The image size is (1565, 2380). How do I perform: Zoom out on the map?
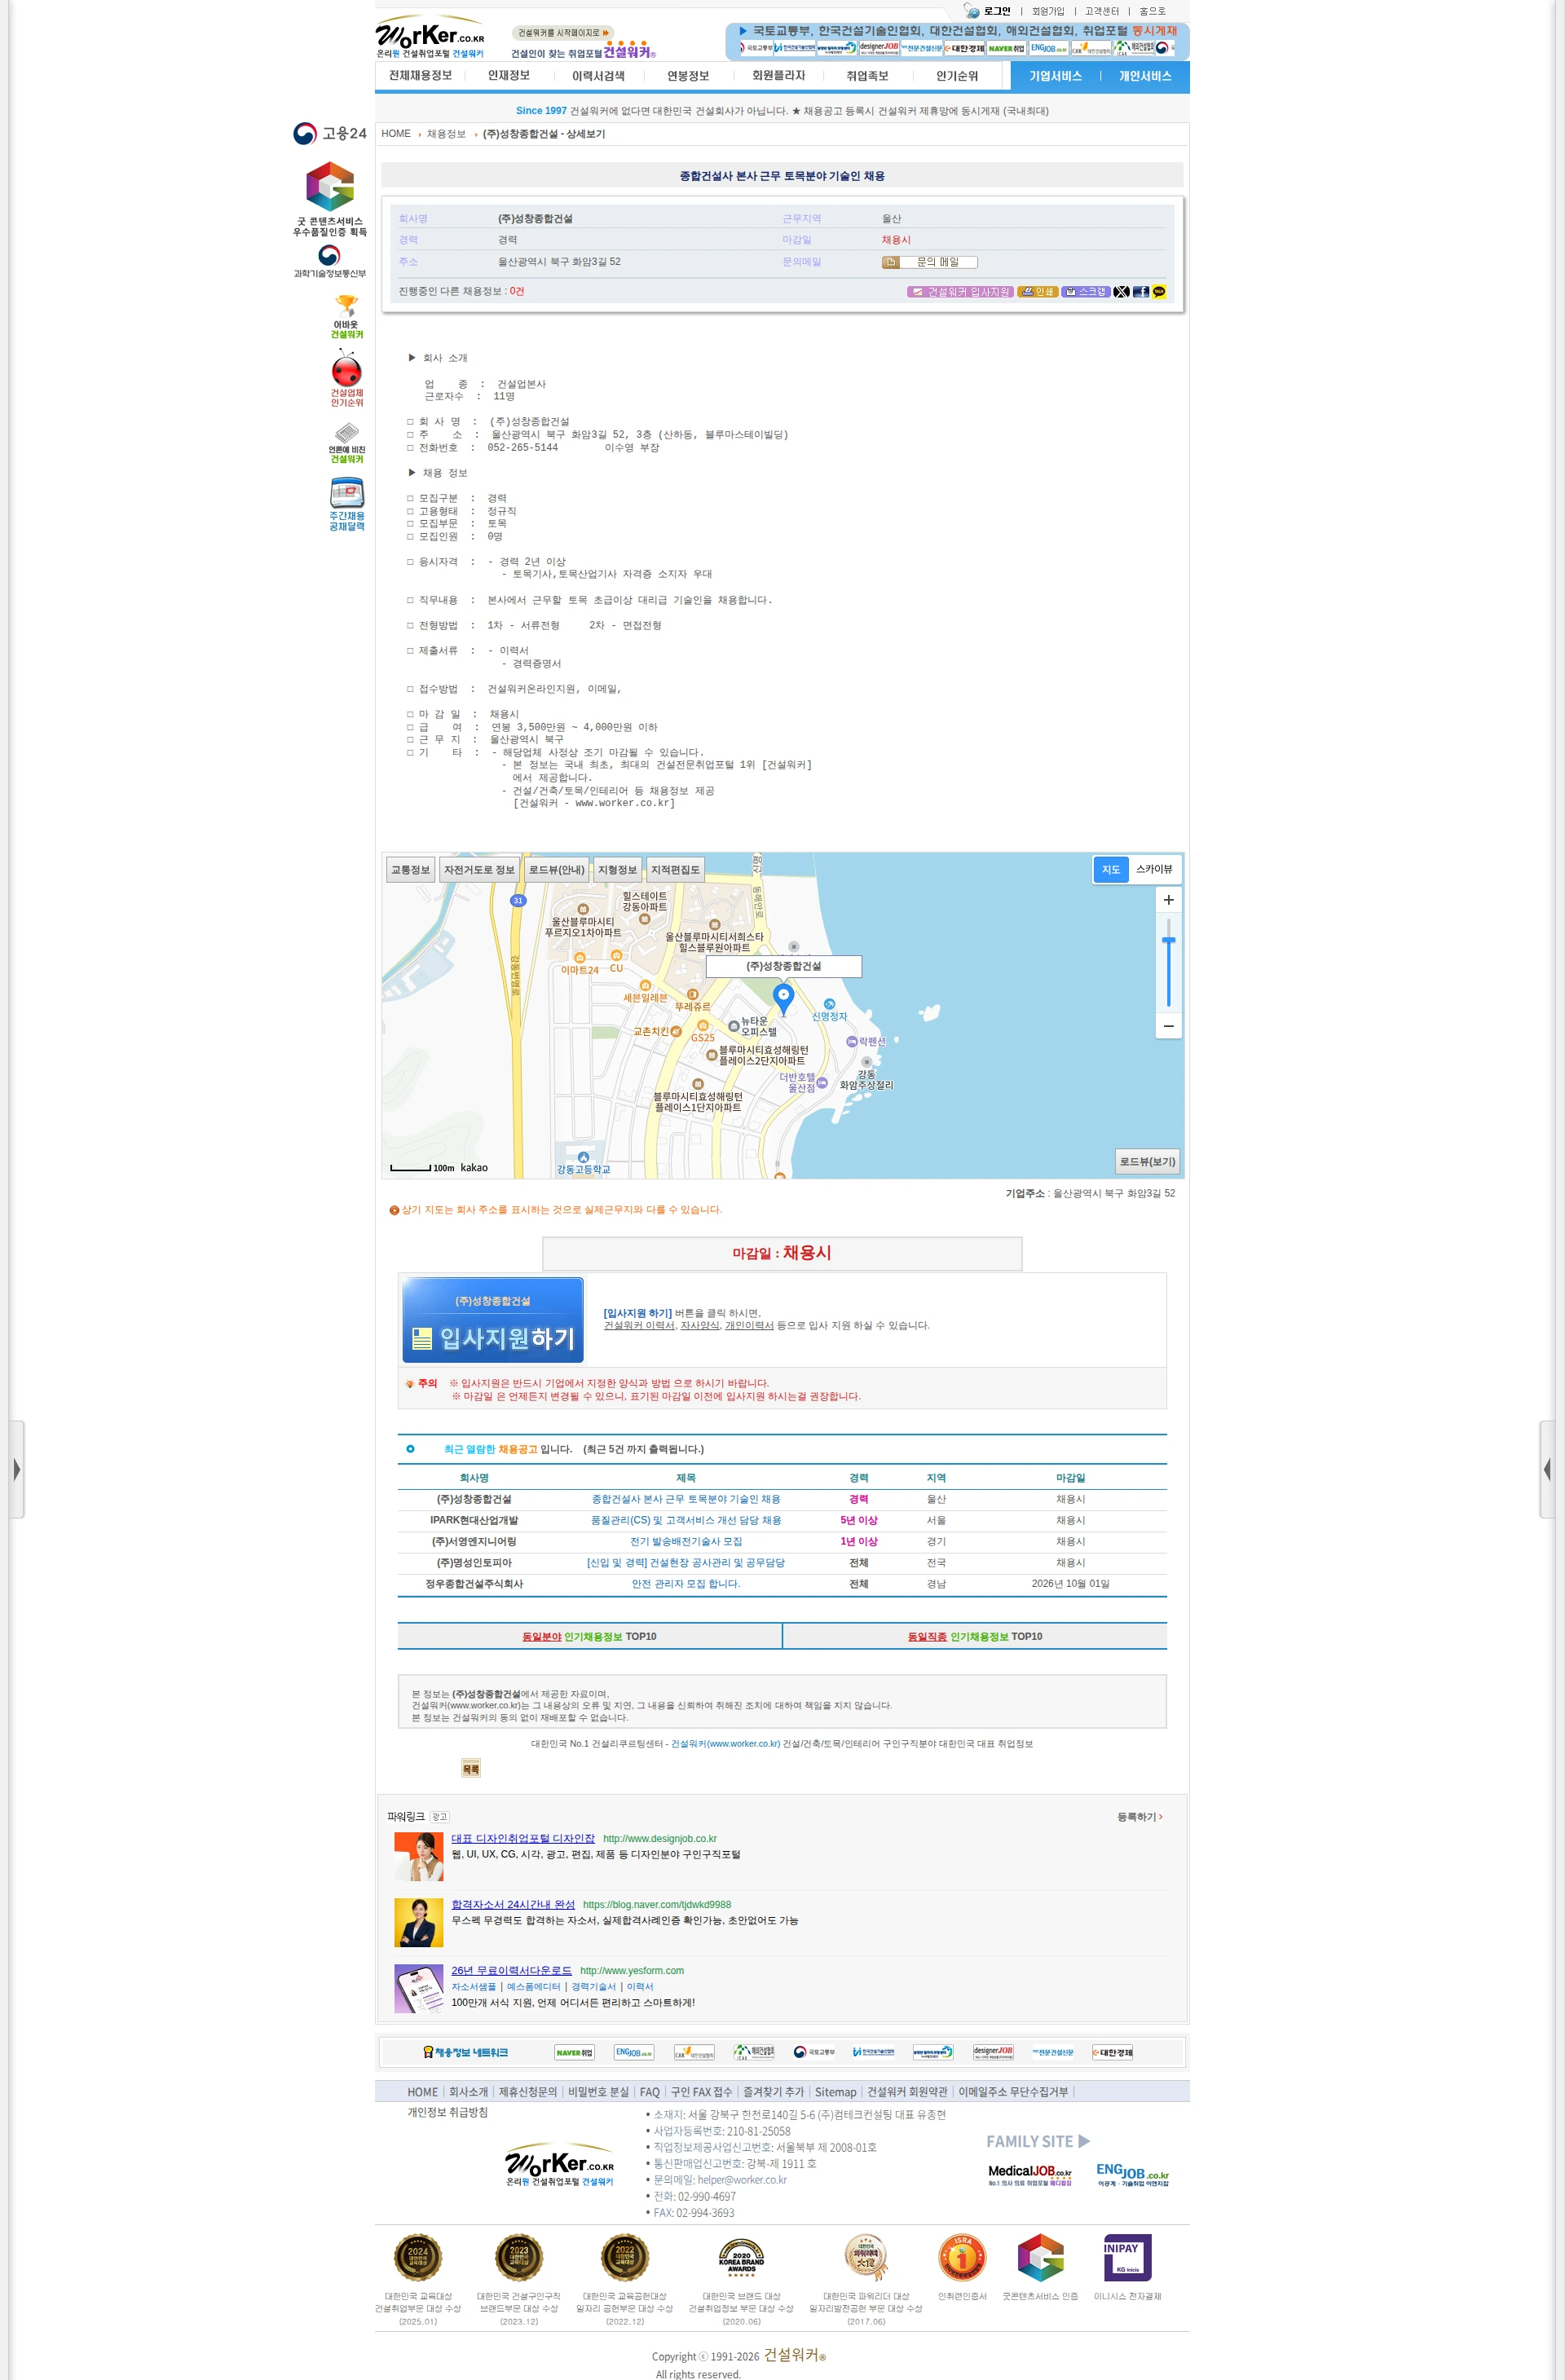click(x=1168, y=1026)
